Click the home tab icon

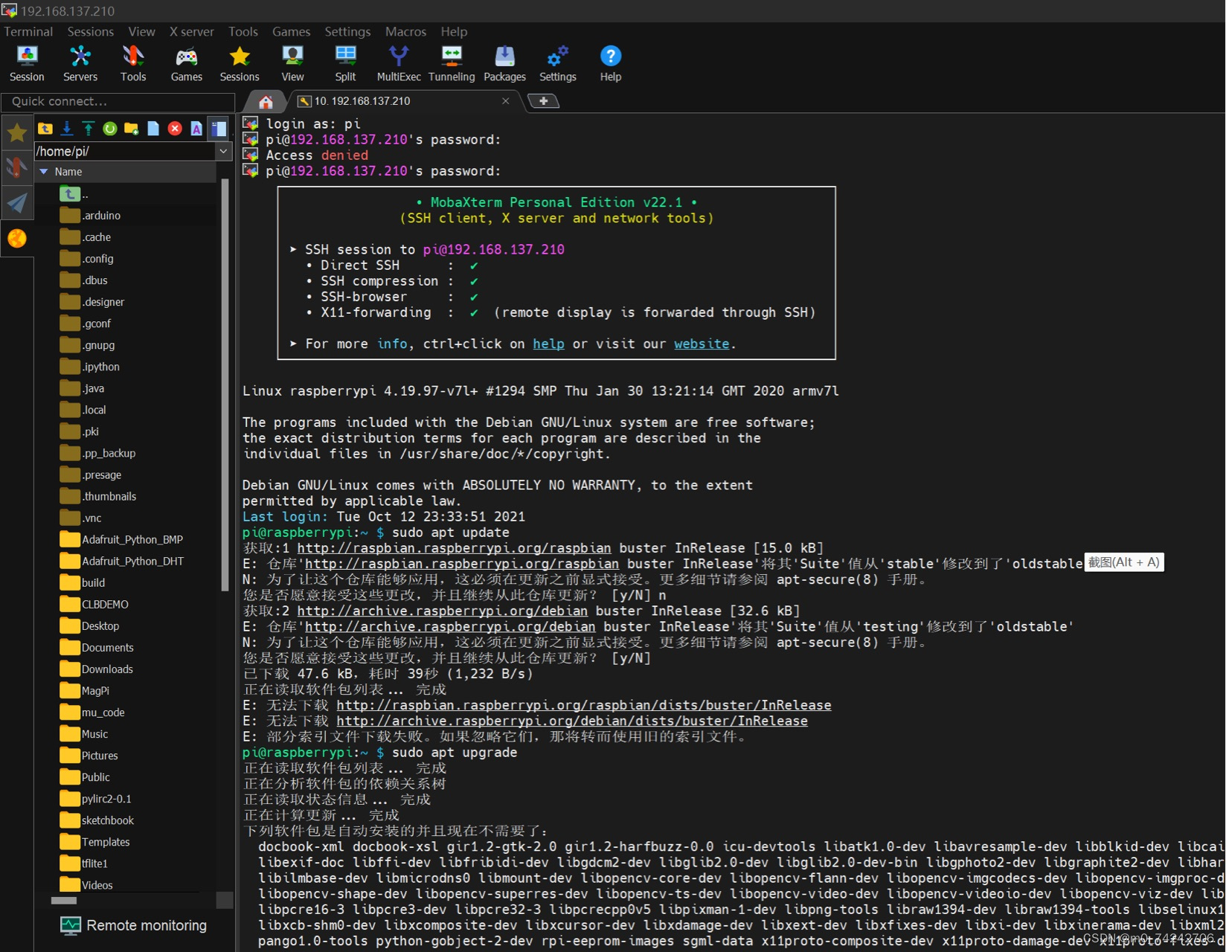pyautogui.click(x=266, y=102)
